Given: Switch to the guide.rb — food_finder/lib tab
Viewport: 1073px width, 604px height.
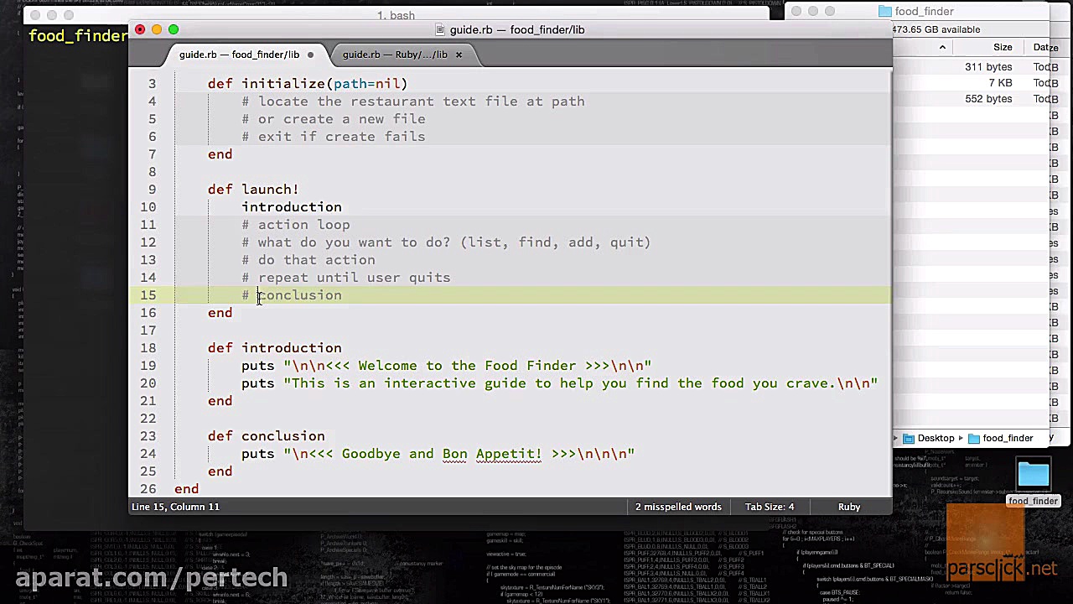Looking at the screenshot, I should [239, 55].
